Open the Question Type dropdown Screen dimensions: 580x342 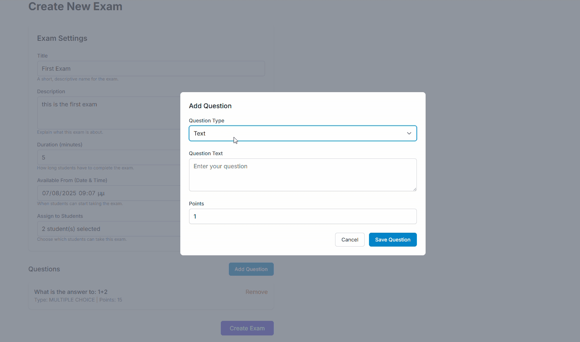303,133
